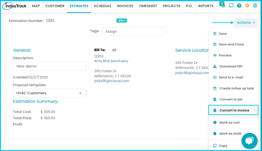Click the Service Location heading
Viewport: 262px width, 151px height.
192,50
